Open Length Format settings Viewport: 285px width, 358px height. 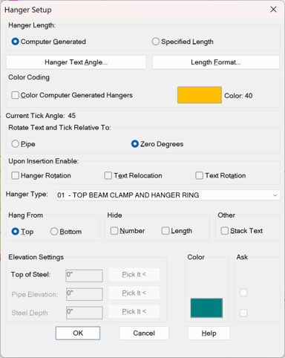click(x=216, y=62)
